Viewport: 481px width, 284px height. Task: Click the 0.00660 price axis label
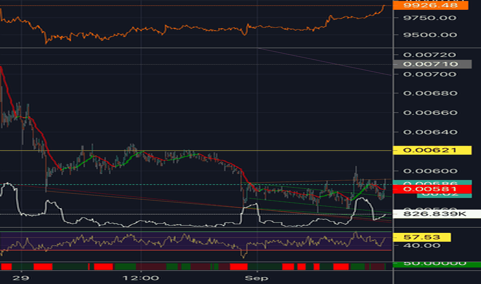[x=430, y=113]
